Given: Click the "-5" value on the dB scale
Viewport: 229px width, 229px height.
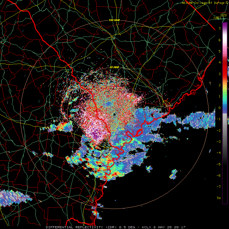Looking at the screenshot, I should pyautogui.click(x=219, y=164).
